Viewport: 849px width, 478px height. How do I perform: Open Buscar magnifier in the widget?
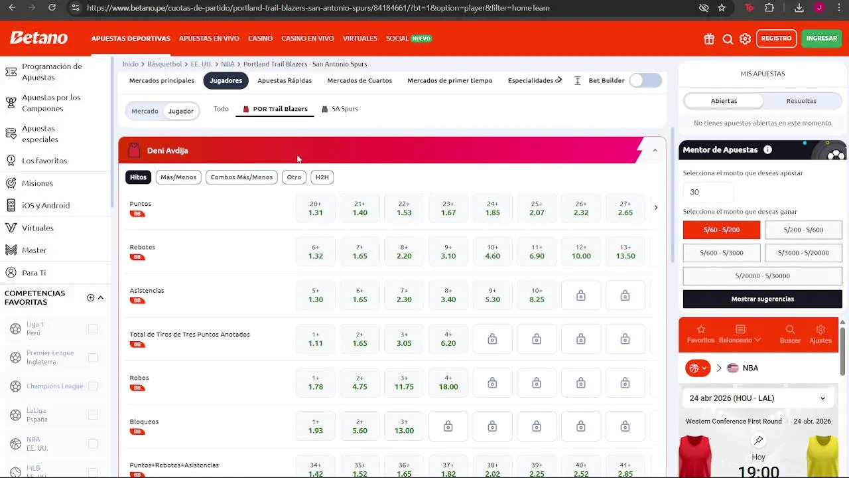790,334
